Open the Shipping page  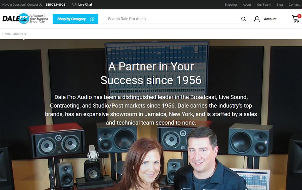tap(231, 5)
